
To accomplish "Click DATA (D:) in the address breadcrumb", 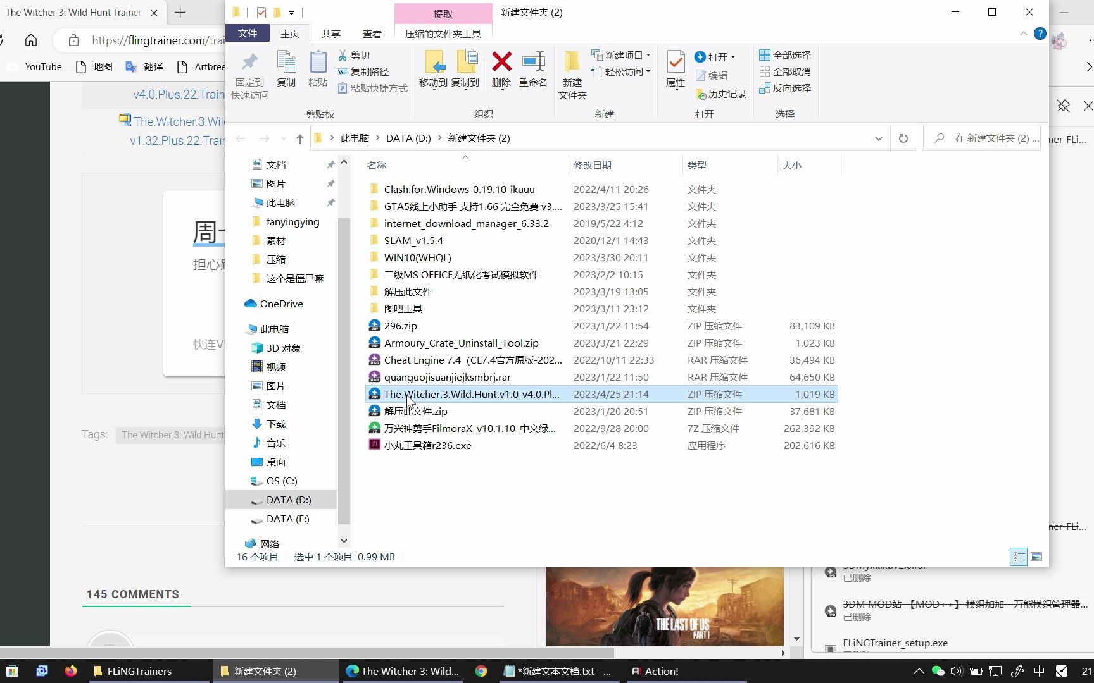I will [x=408, y=138].
